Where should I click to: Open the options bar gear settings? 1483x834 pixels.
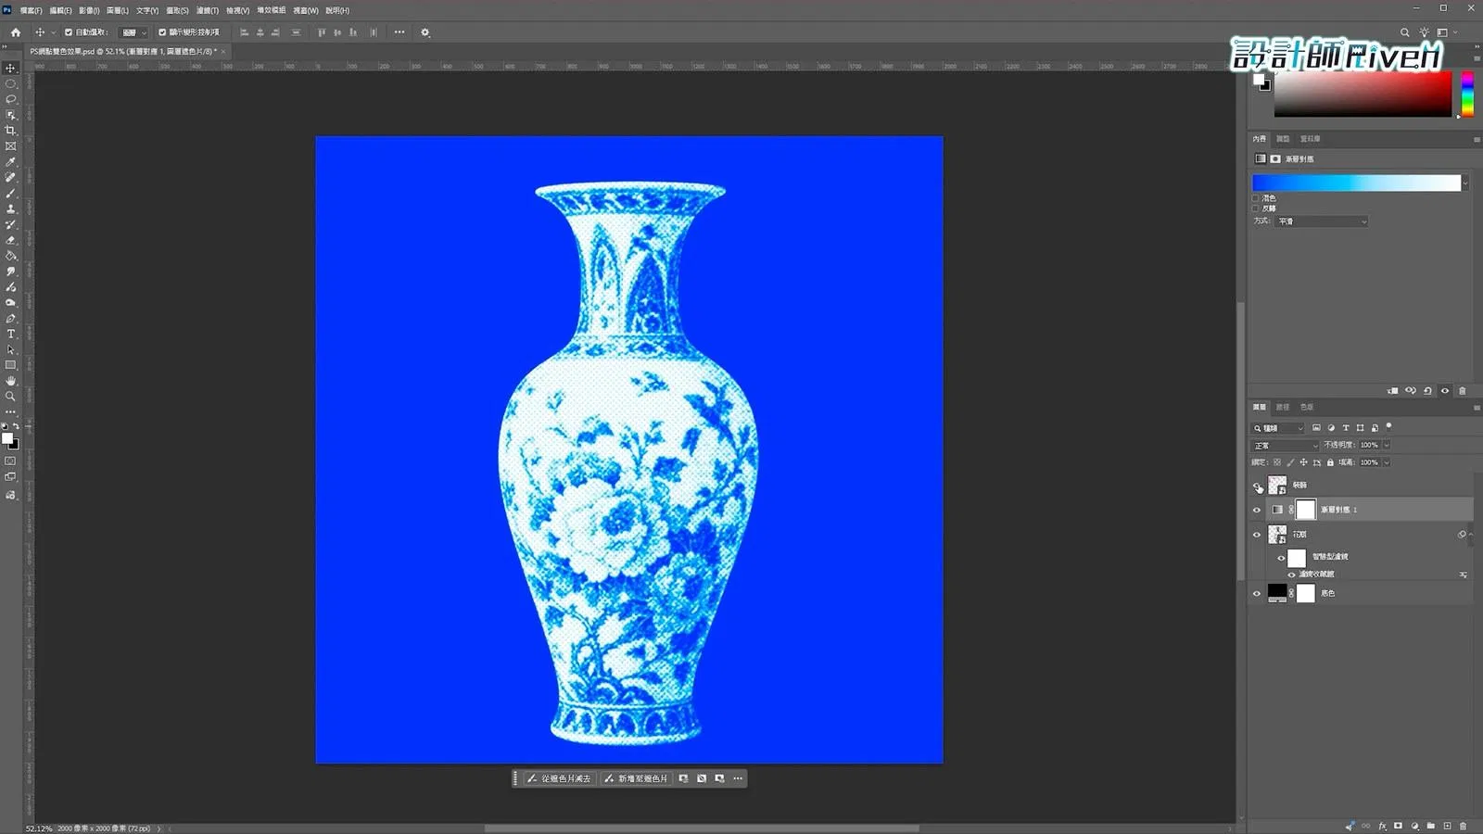[x=425, y=32]
